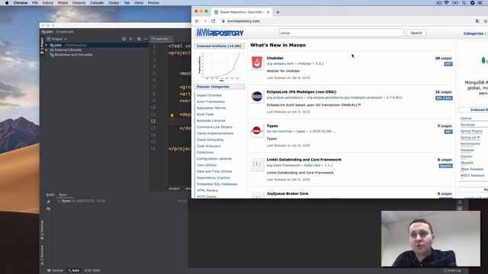The image size is (488, 274).
Task: Click locate-in-tree target icon in IntelliJ Project panel
Action: tap(124, 39)
